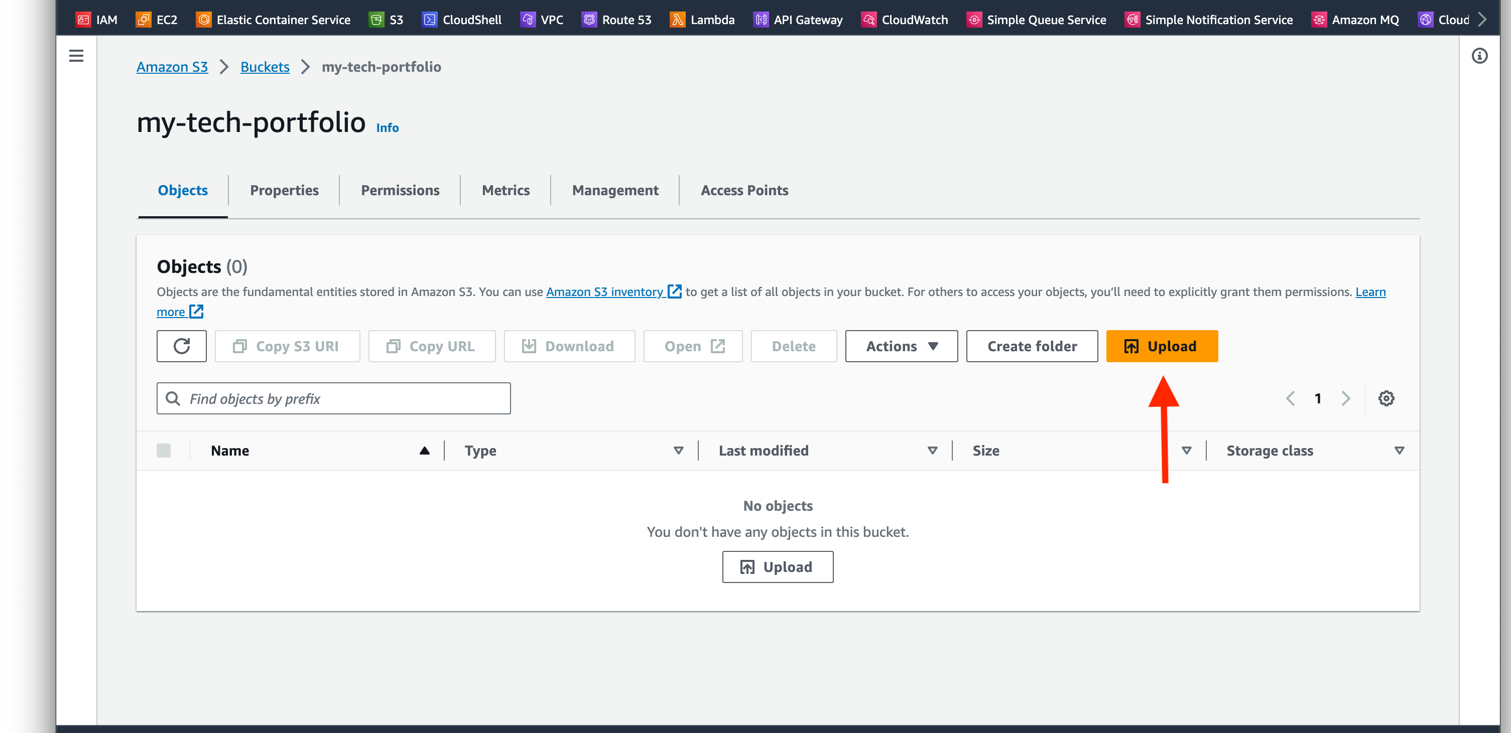Open S3 service shortcut icon
Image resolution: width=1511 pixels, height=733 pixels.
tap(376, 20)
